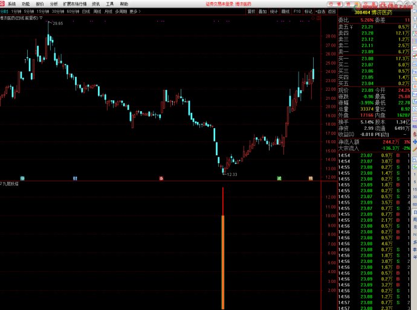
Task: Click the red 涨 marker under the chart
Action: coord(161,178)
